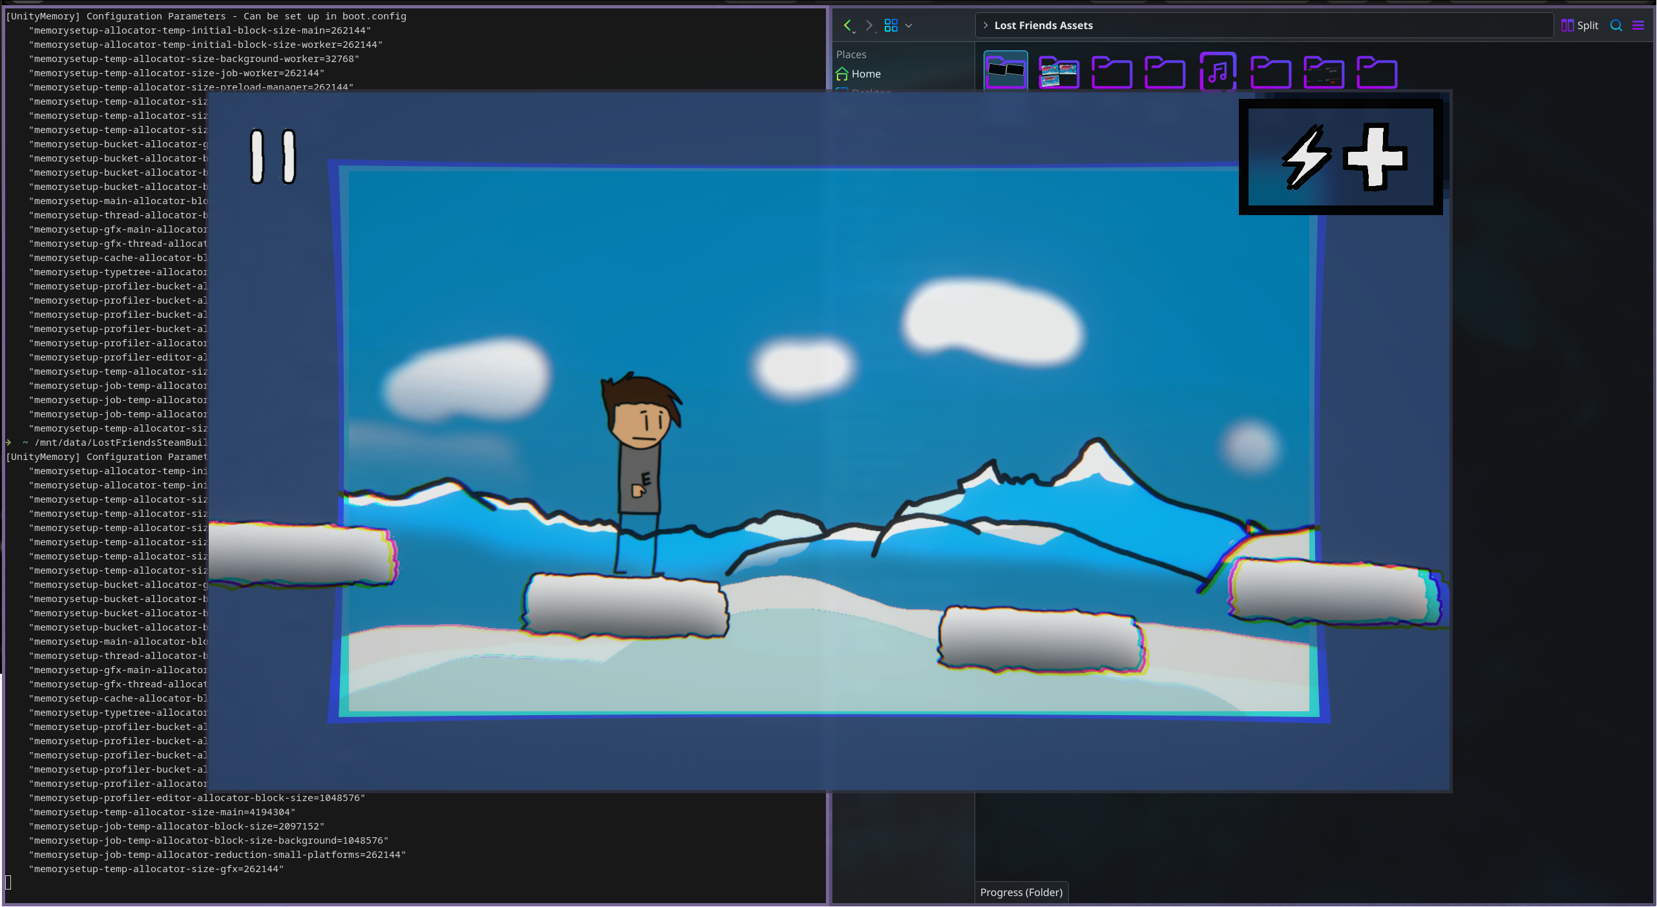Click the lightning bolt plus power-up icon

(x=1340, y=157)
